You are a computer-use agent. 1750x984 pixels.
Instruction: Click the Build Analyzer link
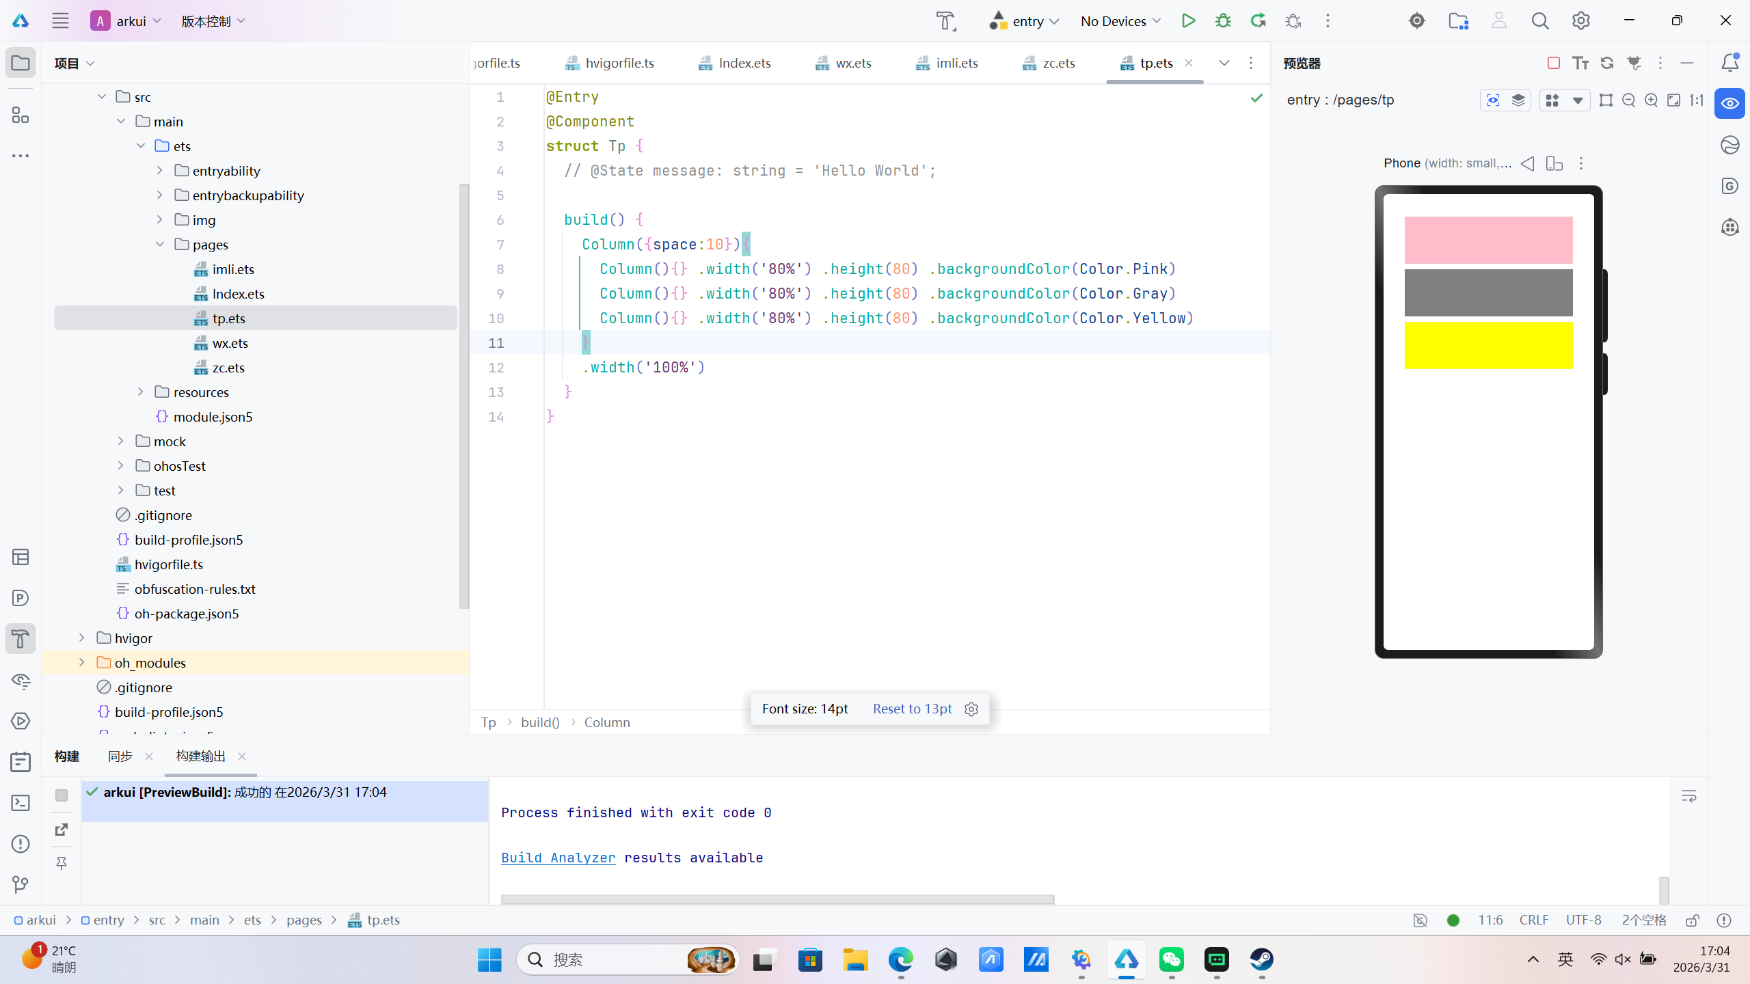pos(558,858)
